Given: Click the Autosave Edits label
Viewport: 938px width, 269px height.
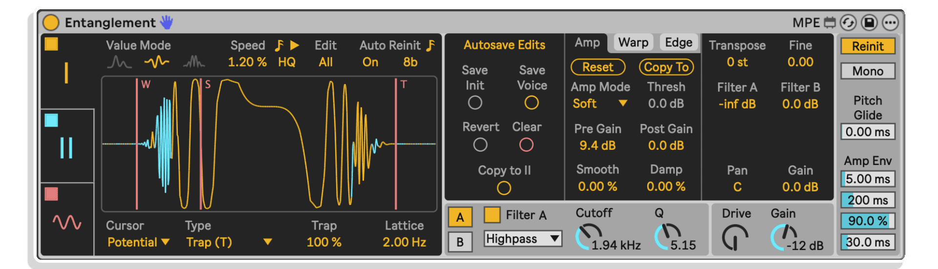Looking at the screenshot, I should point(504,45).
